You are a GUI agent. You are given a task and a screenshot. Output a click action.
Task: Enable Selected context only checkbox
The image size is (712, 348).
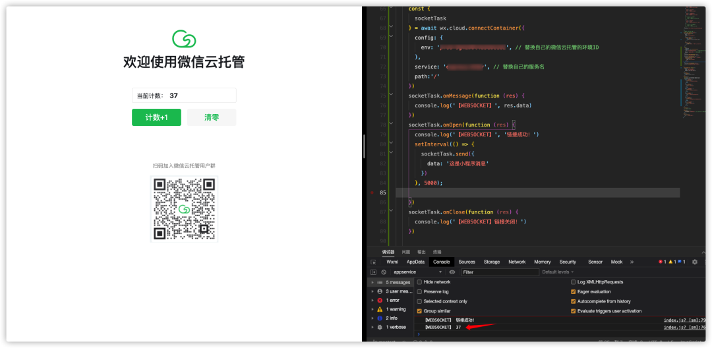pos(419,301)
